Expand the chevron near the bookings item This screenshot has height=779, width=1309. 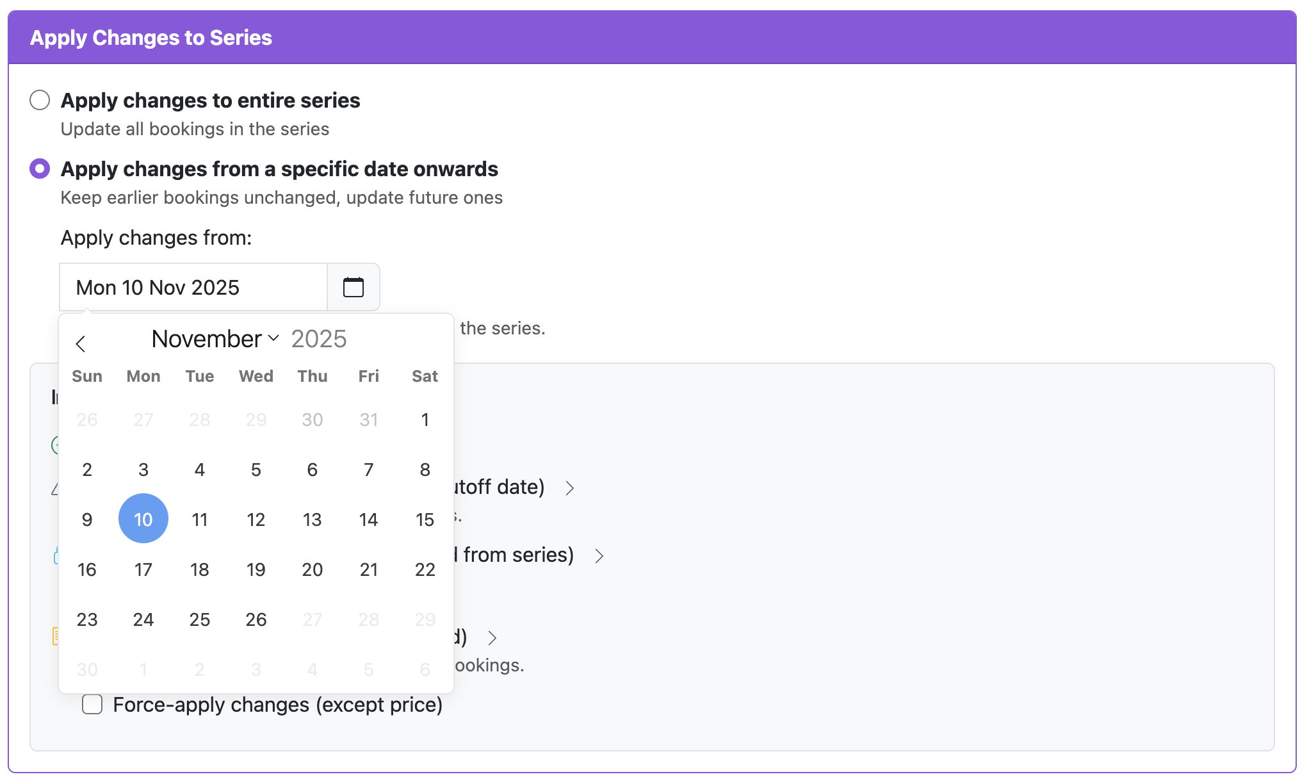[x=493, y=637]
